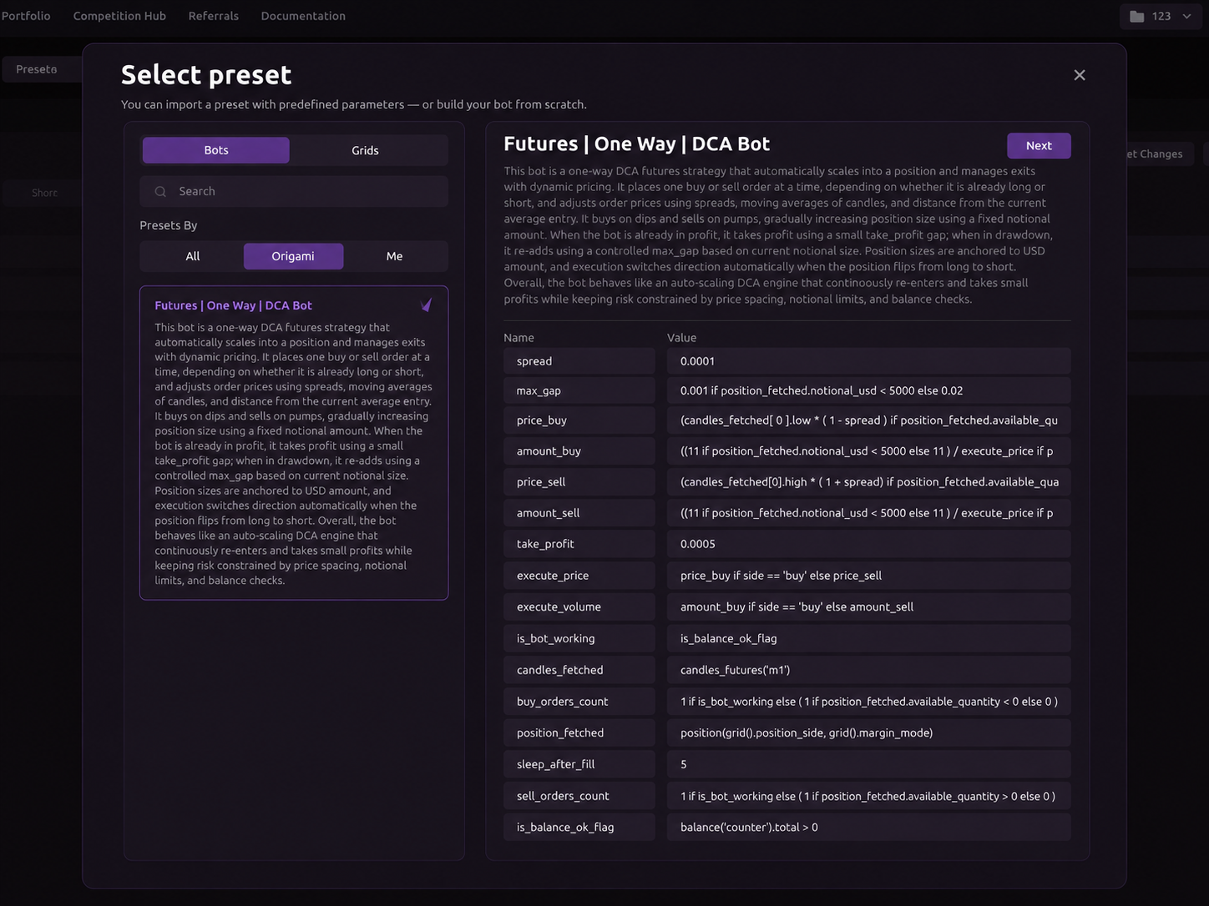Viewport: 1209px width, 906px height.
Task: Click the is_bot_working value is_balance_ok_flag
Action: [868, 638]
